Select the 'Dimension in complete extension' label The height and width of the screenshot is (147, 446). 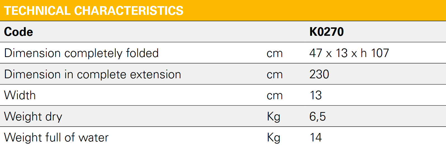[93, 74]
